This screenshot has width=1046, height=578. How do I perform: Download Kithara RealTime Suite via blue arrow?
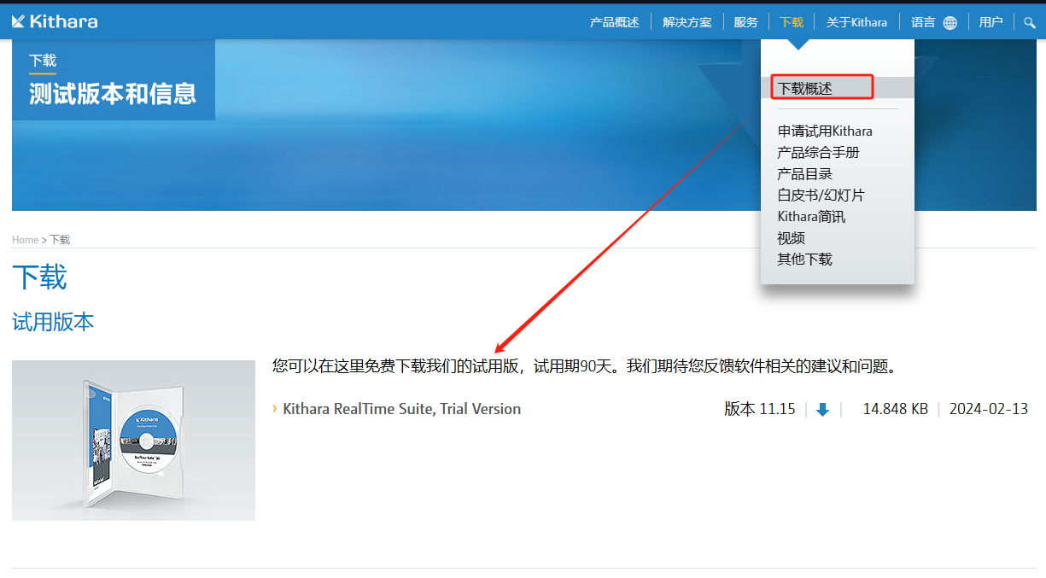pos(822,410)
